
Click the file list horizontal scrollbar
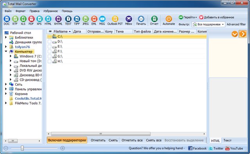click(x=101, y=134)
